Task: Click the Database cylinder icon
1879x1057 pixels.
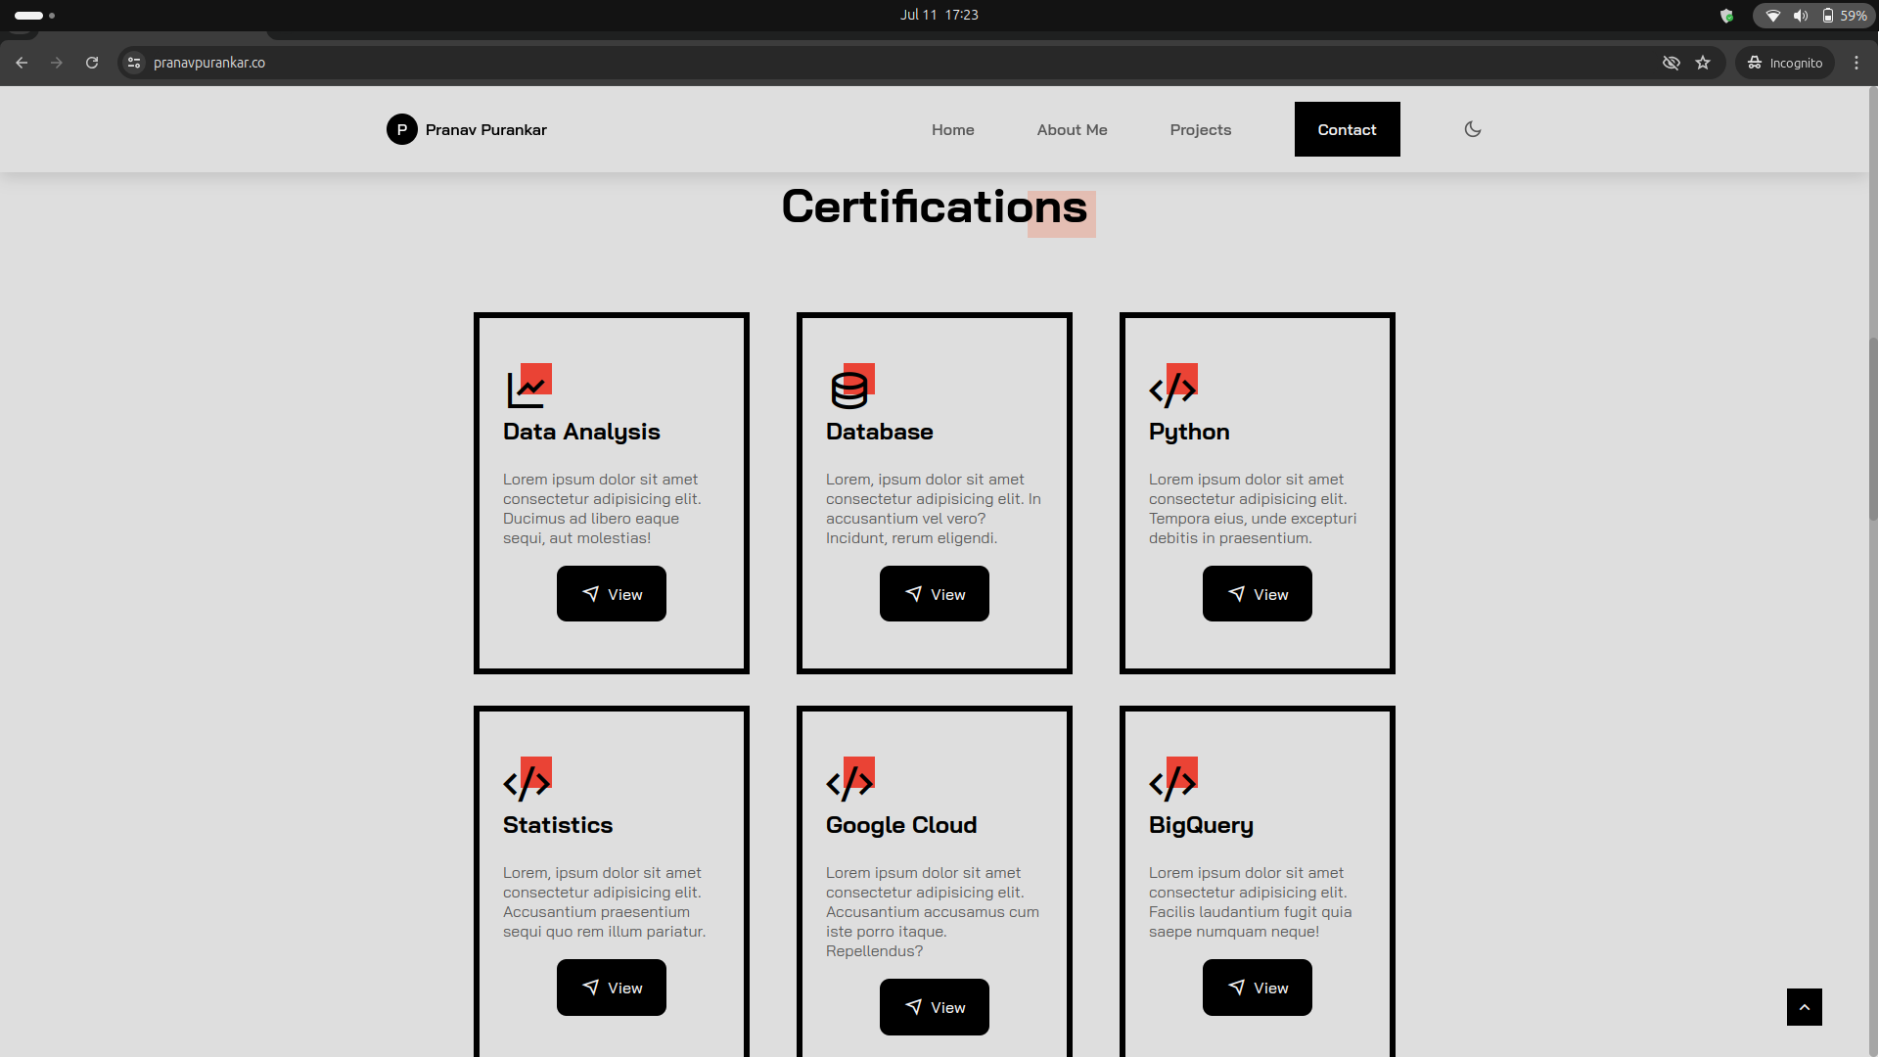Action: pos(850,386)
